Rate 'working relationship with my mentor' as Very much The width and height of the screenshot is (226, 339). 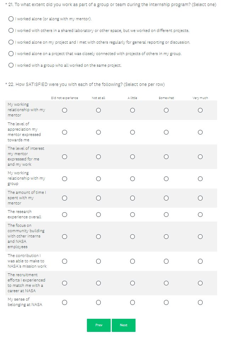200,110
